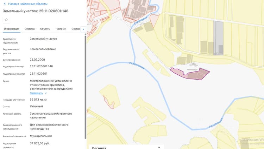Click the cadastral number value 25:11:020601:148
The image size is (264, 149).
tap(41, 66)
